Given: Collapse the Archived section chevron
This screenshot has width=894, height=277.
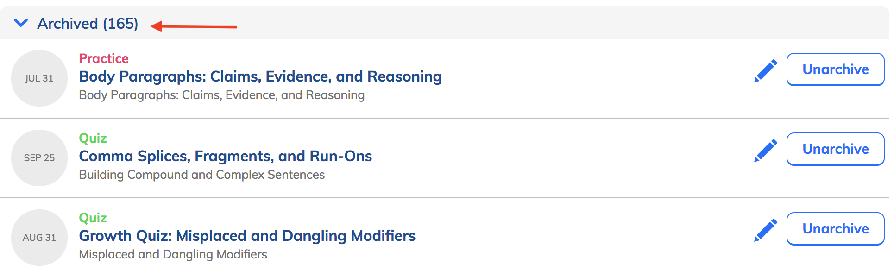Looking at the screenshot, I should point(21,23).
